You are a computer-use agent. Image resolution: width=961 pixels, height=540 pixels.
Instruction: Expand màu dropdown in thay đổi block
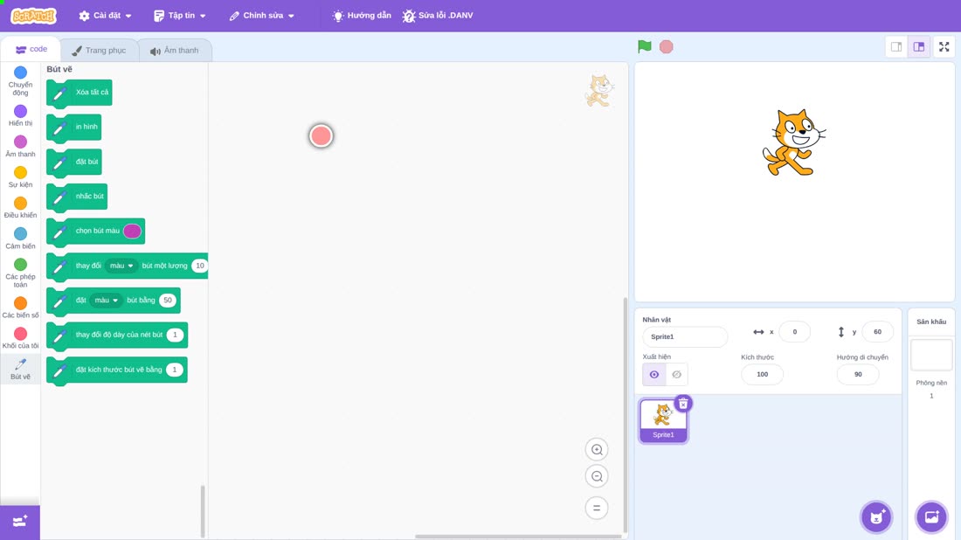tap(121, 266)
